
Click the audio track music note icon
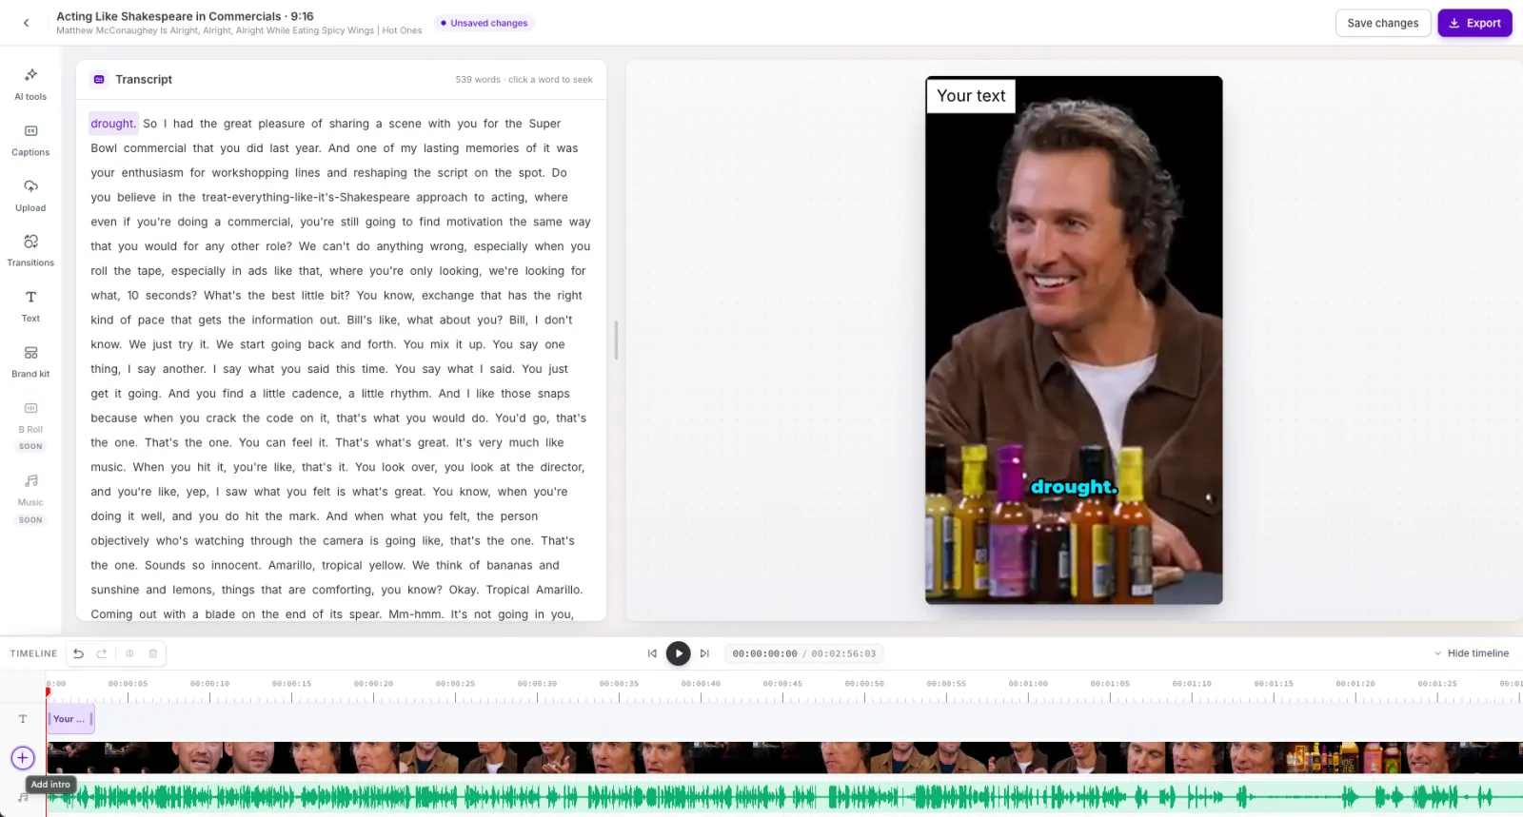23,797
